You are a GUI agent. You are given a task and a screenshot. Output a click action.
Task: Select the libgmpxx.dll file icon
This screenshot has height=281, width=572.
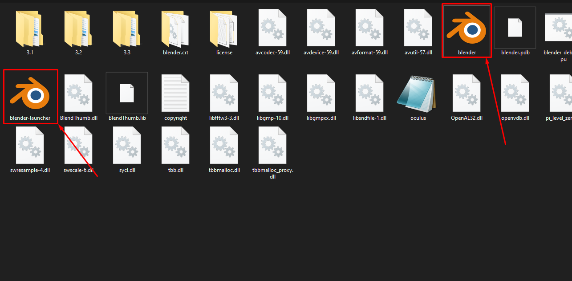(321, 94)
